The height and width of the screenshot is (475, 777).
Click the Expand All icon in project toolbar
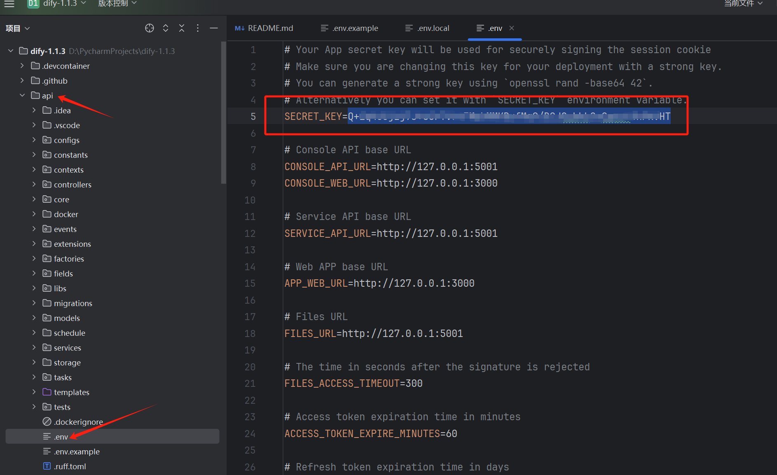click(x=165, y=28)
